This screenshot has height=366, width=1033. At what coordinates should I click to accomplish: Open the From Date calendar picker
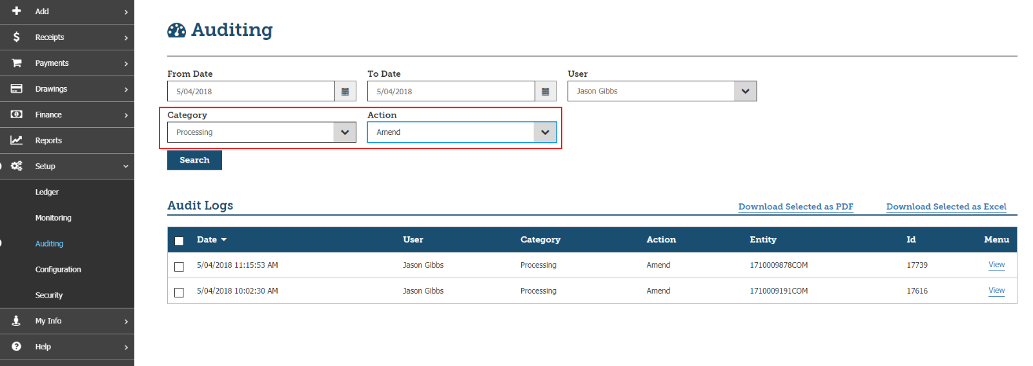(x=345, y=92)
